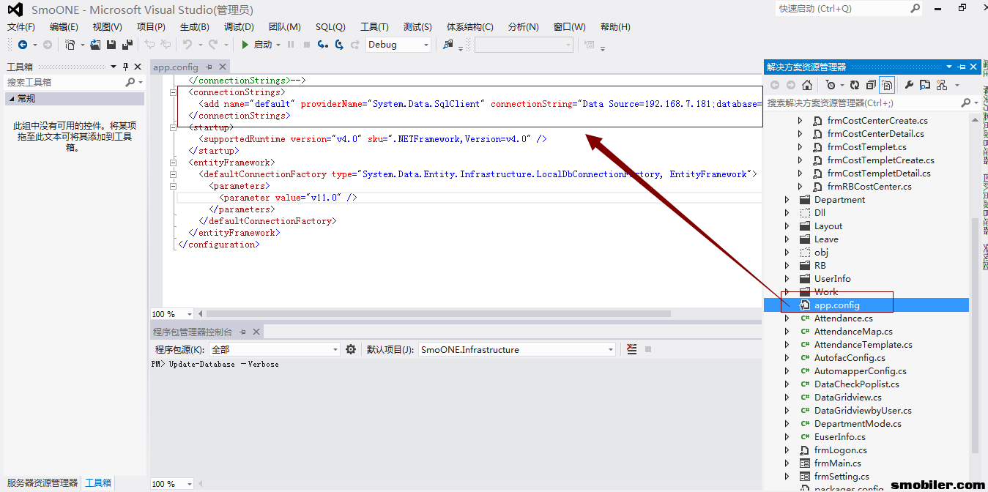Open Properties via the wrench icon
This screenshot has width=988, height=492.
point(909,85)
